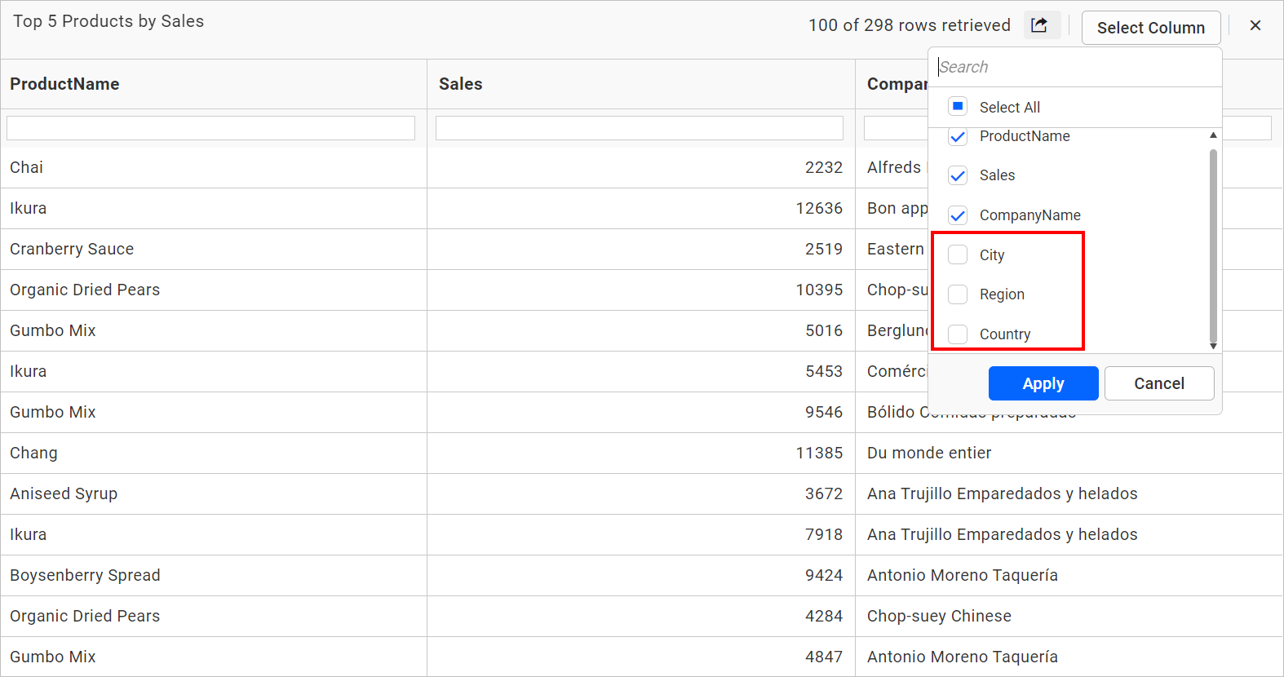Image resolution: width=1284 pixels, height=677 pixels.
Task: Click the Sales filter input box
Action: (x=639, y=128)
